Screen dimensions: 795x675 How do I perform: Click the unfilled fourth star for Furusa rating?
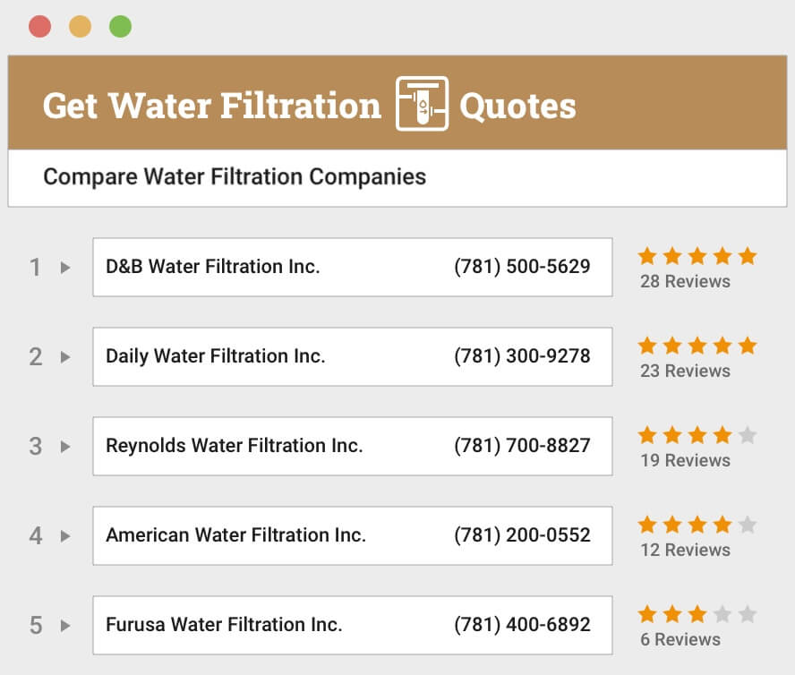click(x=721, y=614)
